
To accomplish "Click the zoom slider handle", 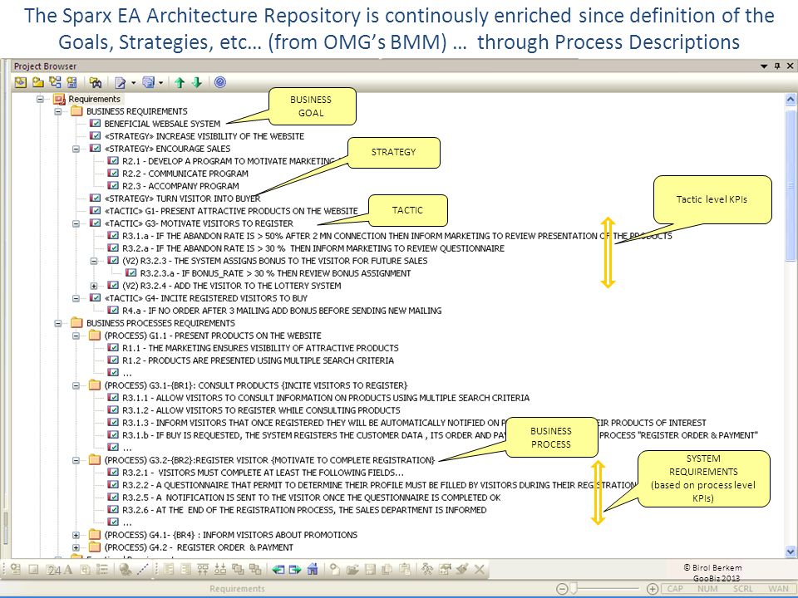I will point(574,588).
